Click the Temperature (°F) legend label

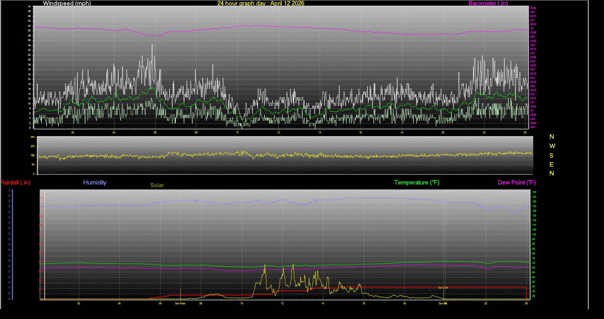coord(417,182)
